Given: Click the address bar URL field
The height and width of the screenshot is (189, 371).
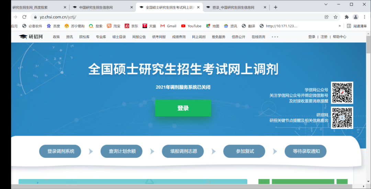Looking at the screenshot, I should pyautogui.click(x=172, y=17).
